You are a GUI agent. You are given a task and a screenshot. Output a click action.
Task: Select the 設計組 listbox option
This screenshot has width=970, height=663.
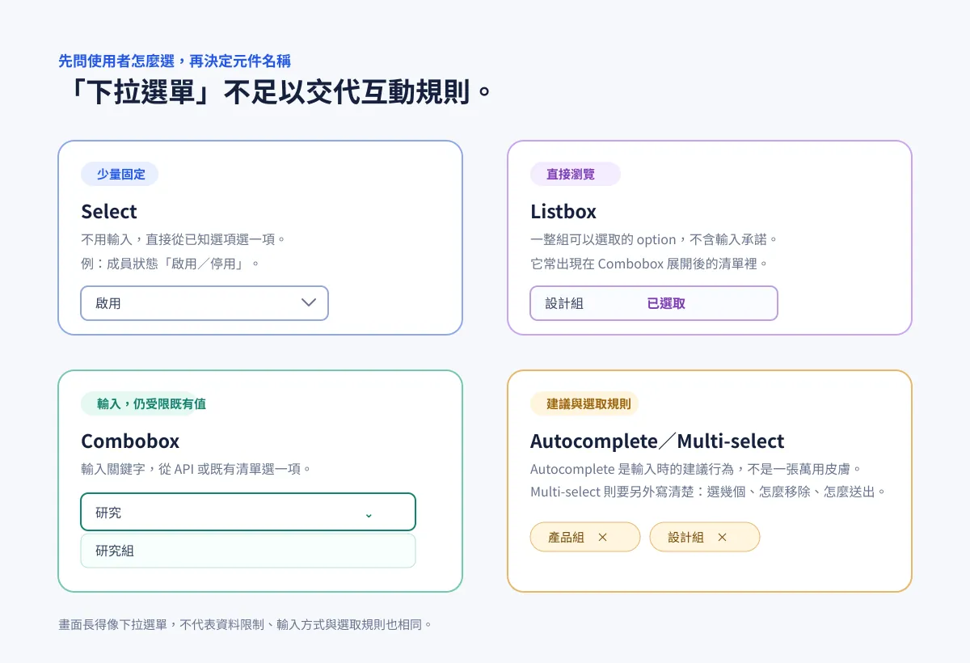pyautogui.click(x=654, y=303)
